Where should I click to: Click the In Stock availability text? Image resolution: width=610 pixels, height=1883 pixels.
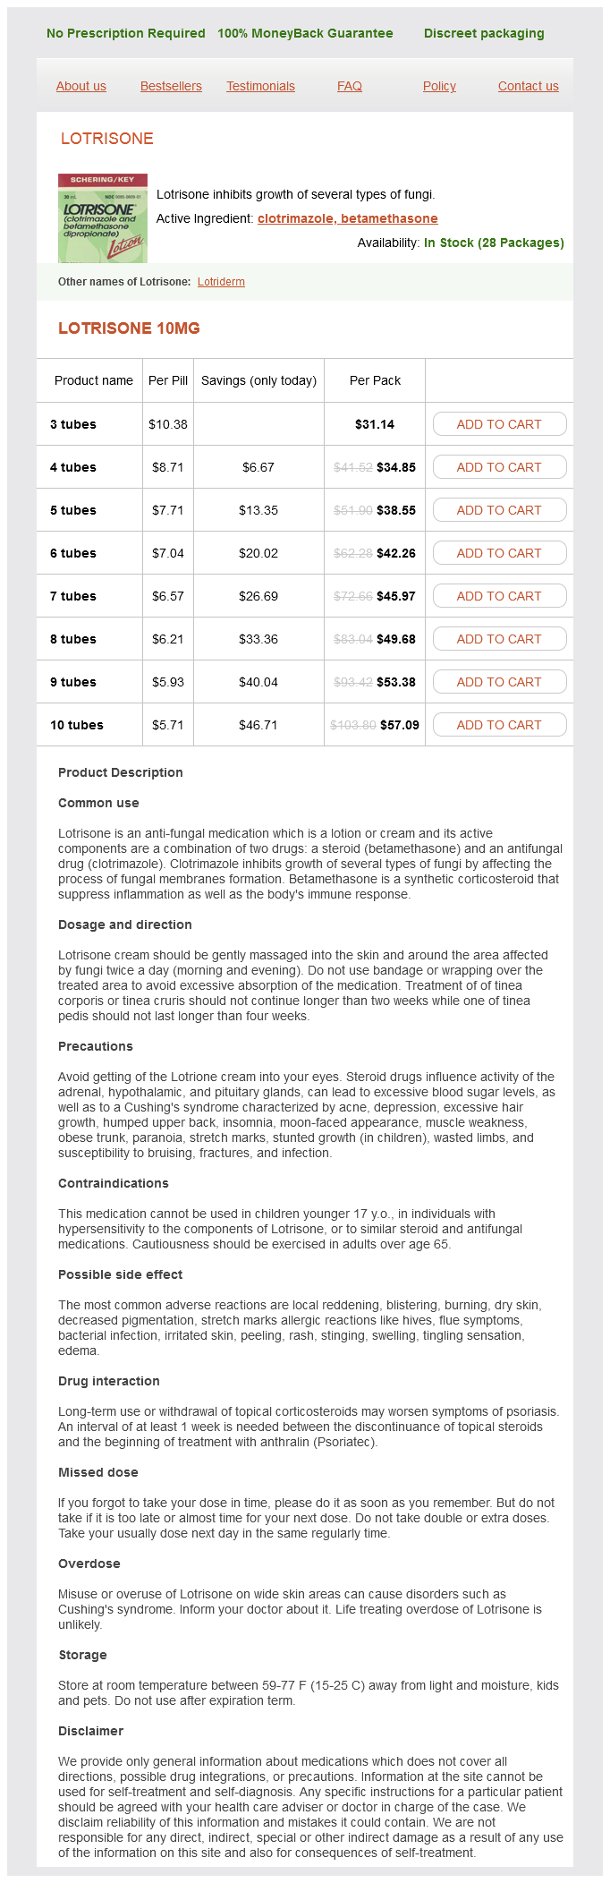(x=494, y=243)
